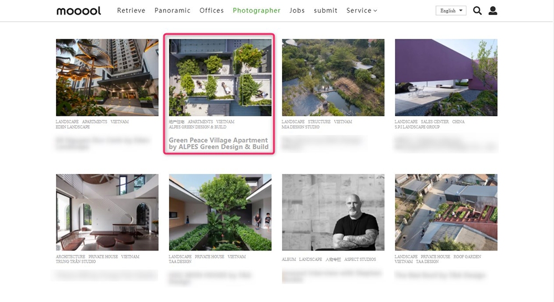Open the Jobs page
554x302 pixels.
[x=297, y=11]
